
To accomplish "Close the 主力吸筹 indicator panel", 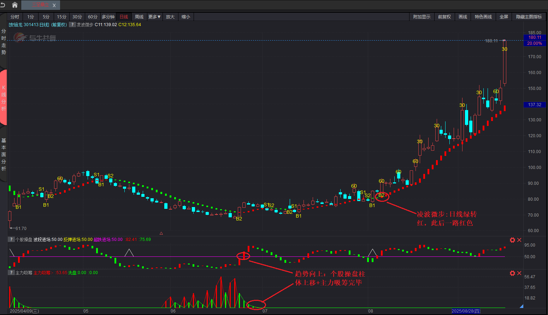I will coord(519,273).
